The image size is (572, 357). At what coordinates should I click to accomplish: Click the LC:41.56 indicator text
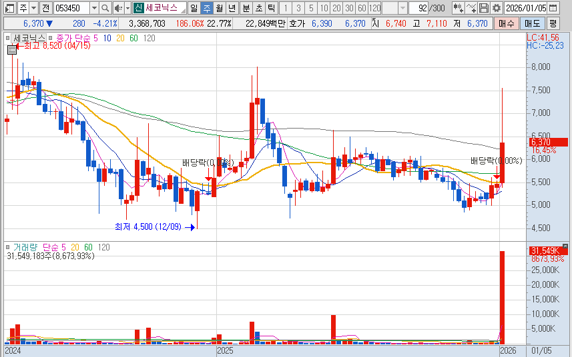543,37
